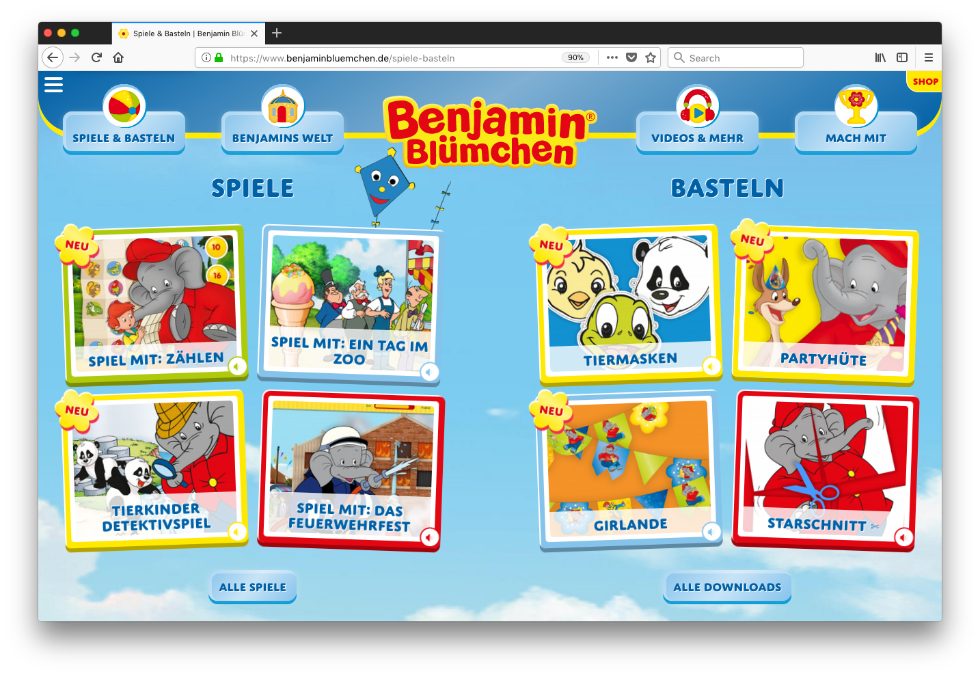Reset the 90% zoom level indicator

[x=576, y=57]
